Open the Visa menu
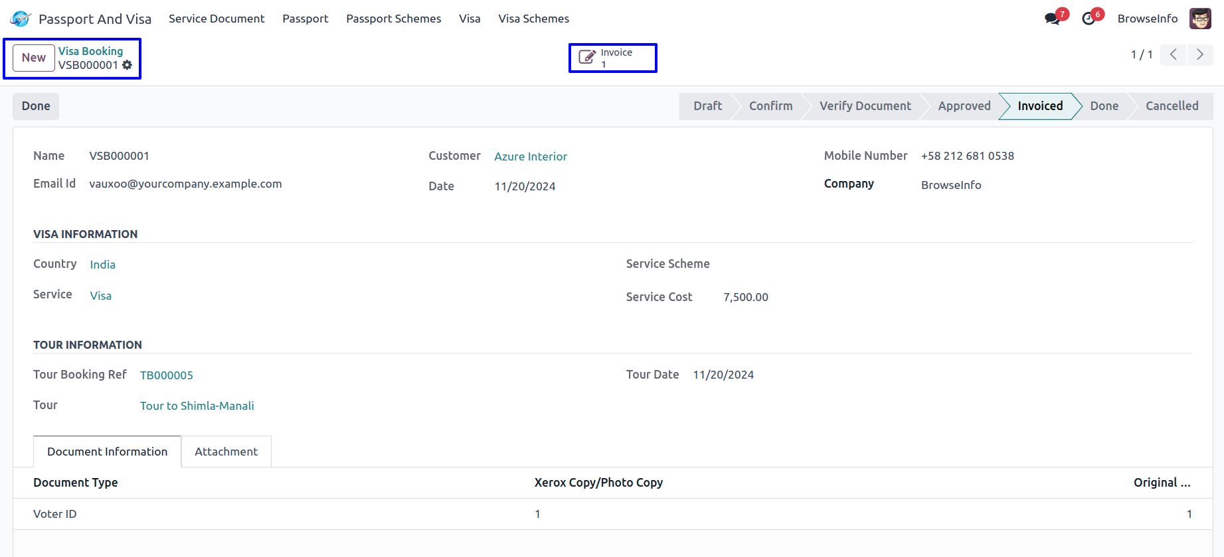1224x557 pixels. 470,19
